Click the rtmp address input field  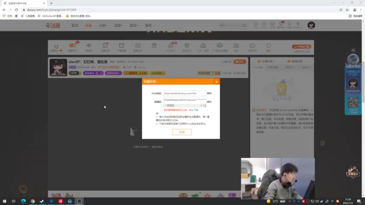click(x=185, y=93)
